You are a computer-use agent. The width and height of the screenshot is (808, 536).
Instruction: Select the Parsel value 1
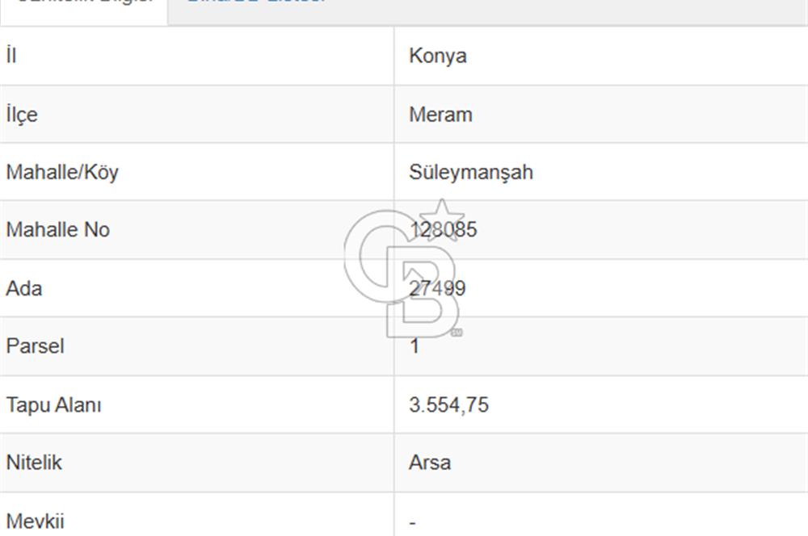pyautogui.click(x=415, y=346)
